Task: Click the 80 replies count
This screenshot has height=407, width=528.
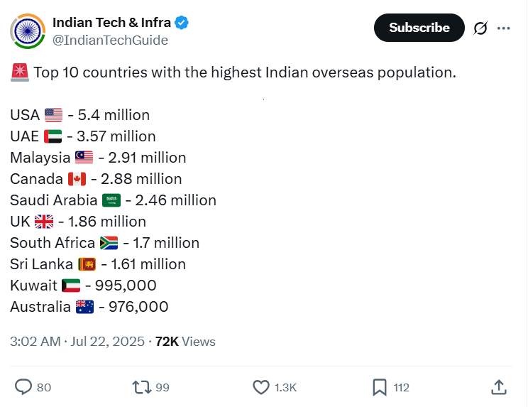Action: 44,387
